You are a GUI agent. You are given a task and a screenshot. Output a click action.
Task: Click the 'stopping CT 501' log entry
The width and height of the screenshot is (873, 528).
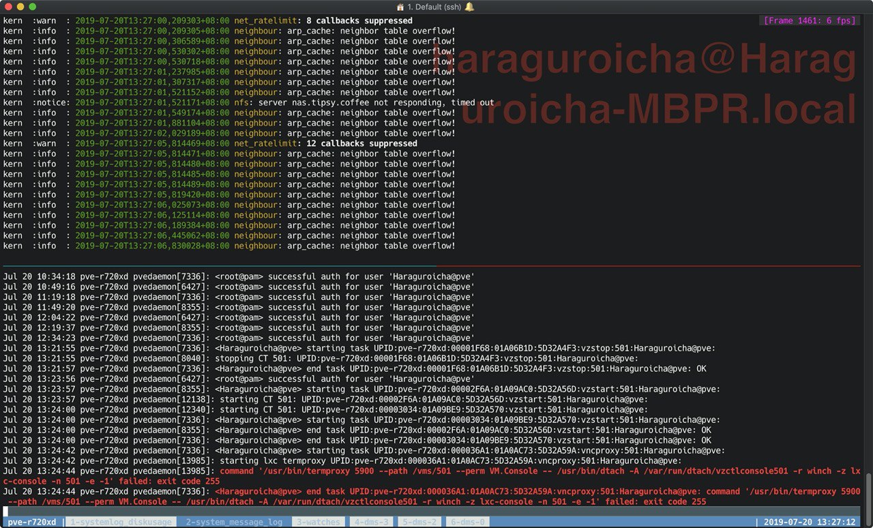click(321, 358)
